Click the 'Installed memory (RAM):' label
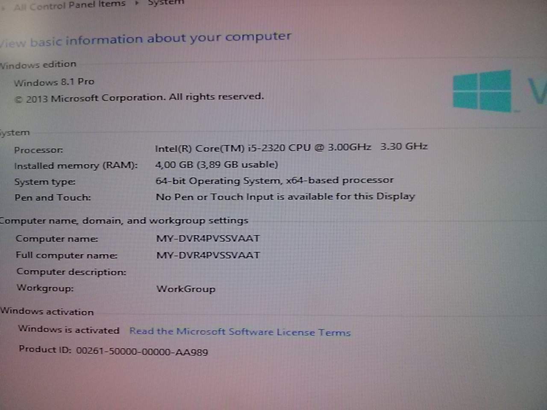This screenshot has height=410, width=547. [x=76, y=166]
